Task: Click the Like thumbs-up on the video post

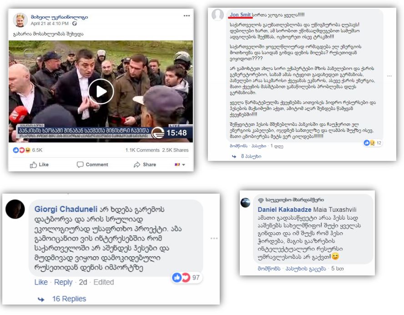Action: 33,165
